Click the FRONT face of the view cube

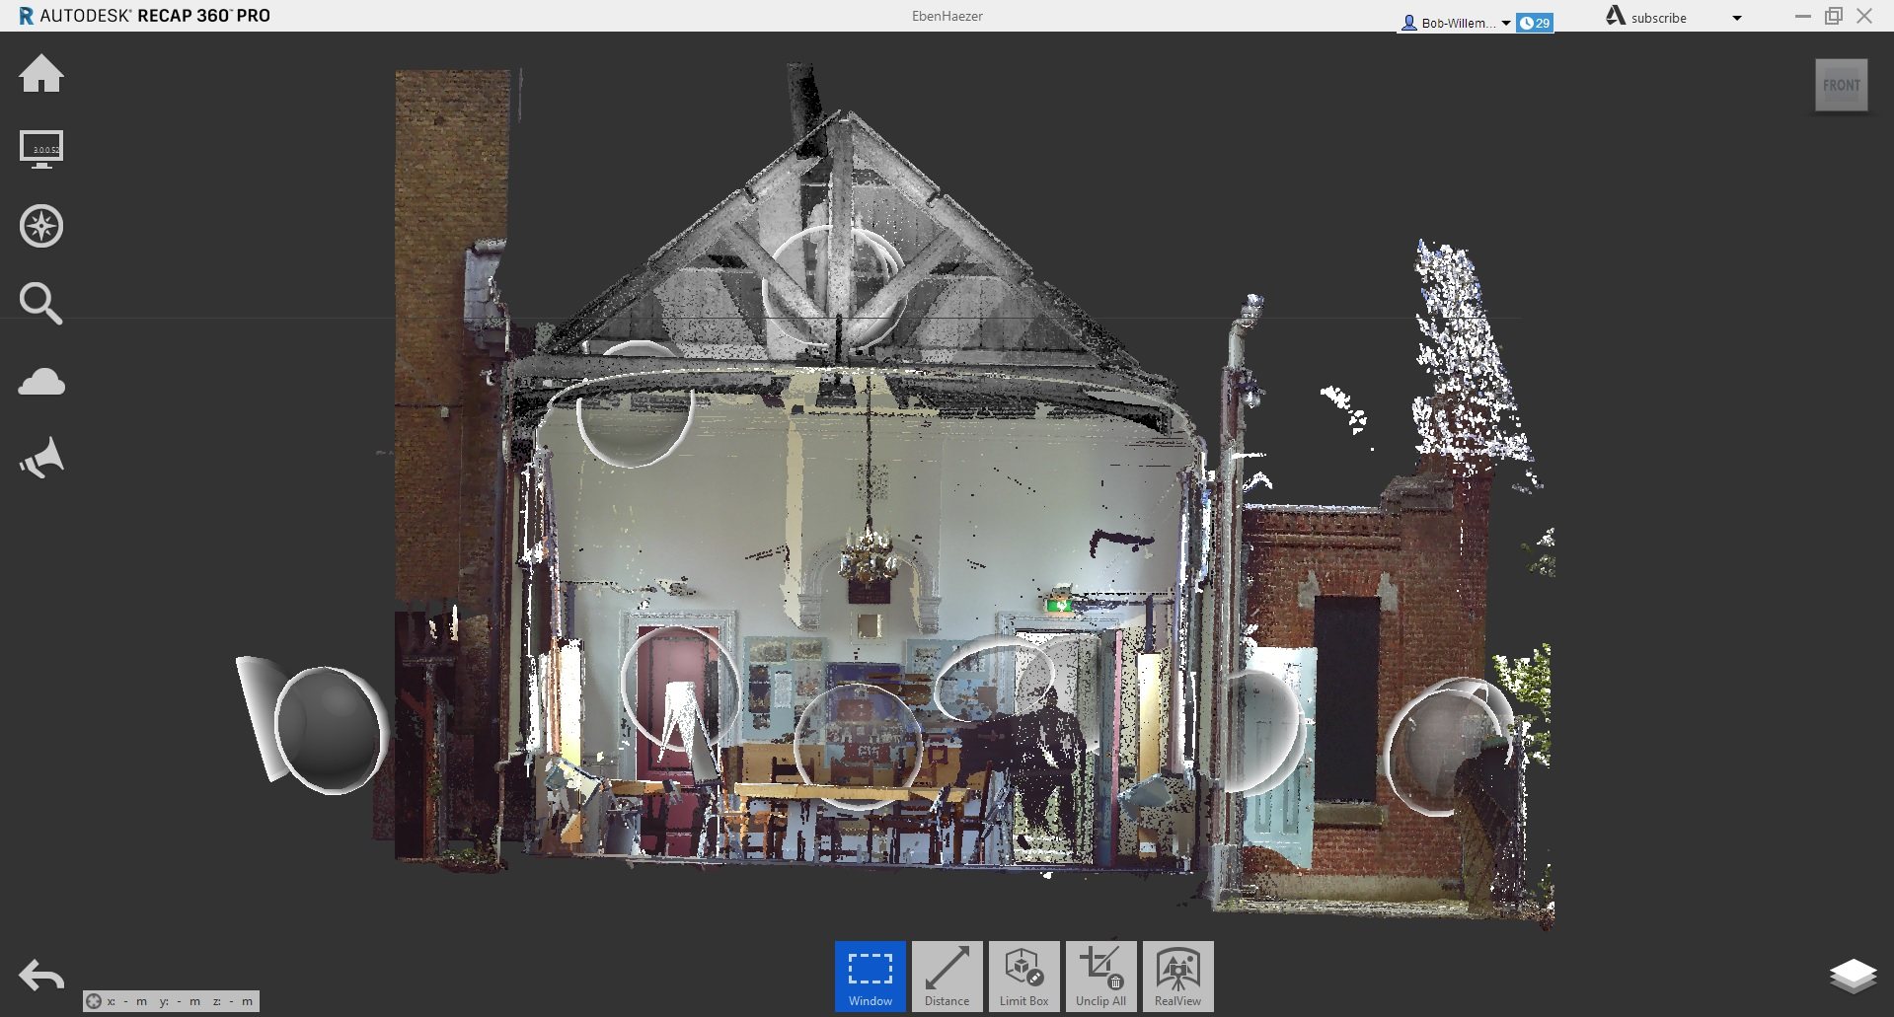coord(1841,86)
